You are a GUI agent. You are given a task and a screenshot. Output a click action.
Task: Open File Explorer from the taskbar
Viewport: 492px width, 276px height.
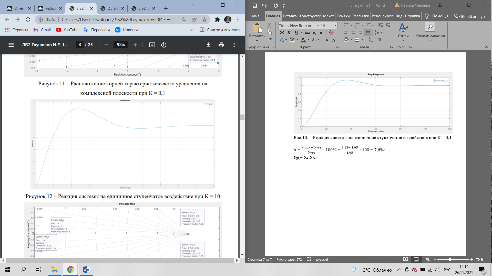(55, 270)
